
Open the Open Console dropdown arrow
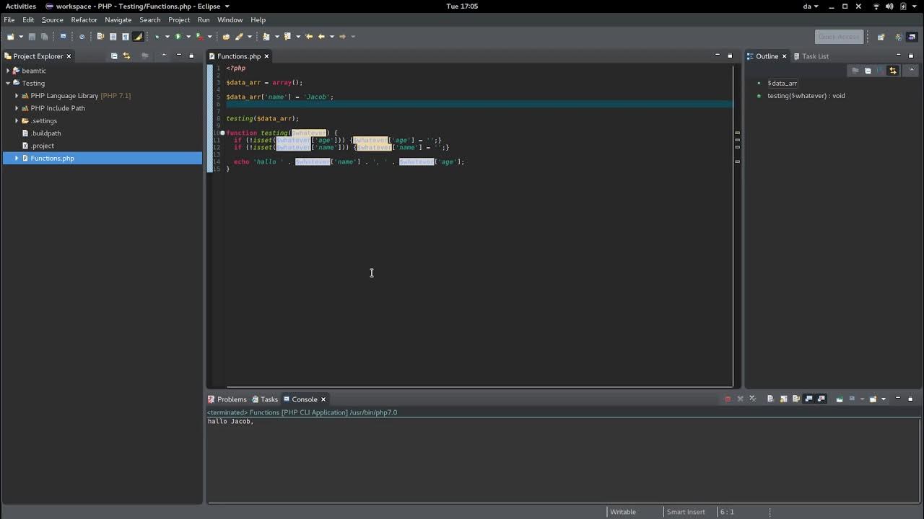click(883, 399)
